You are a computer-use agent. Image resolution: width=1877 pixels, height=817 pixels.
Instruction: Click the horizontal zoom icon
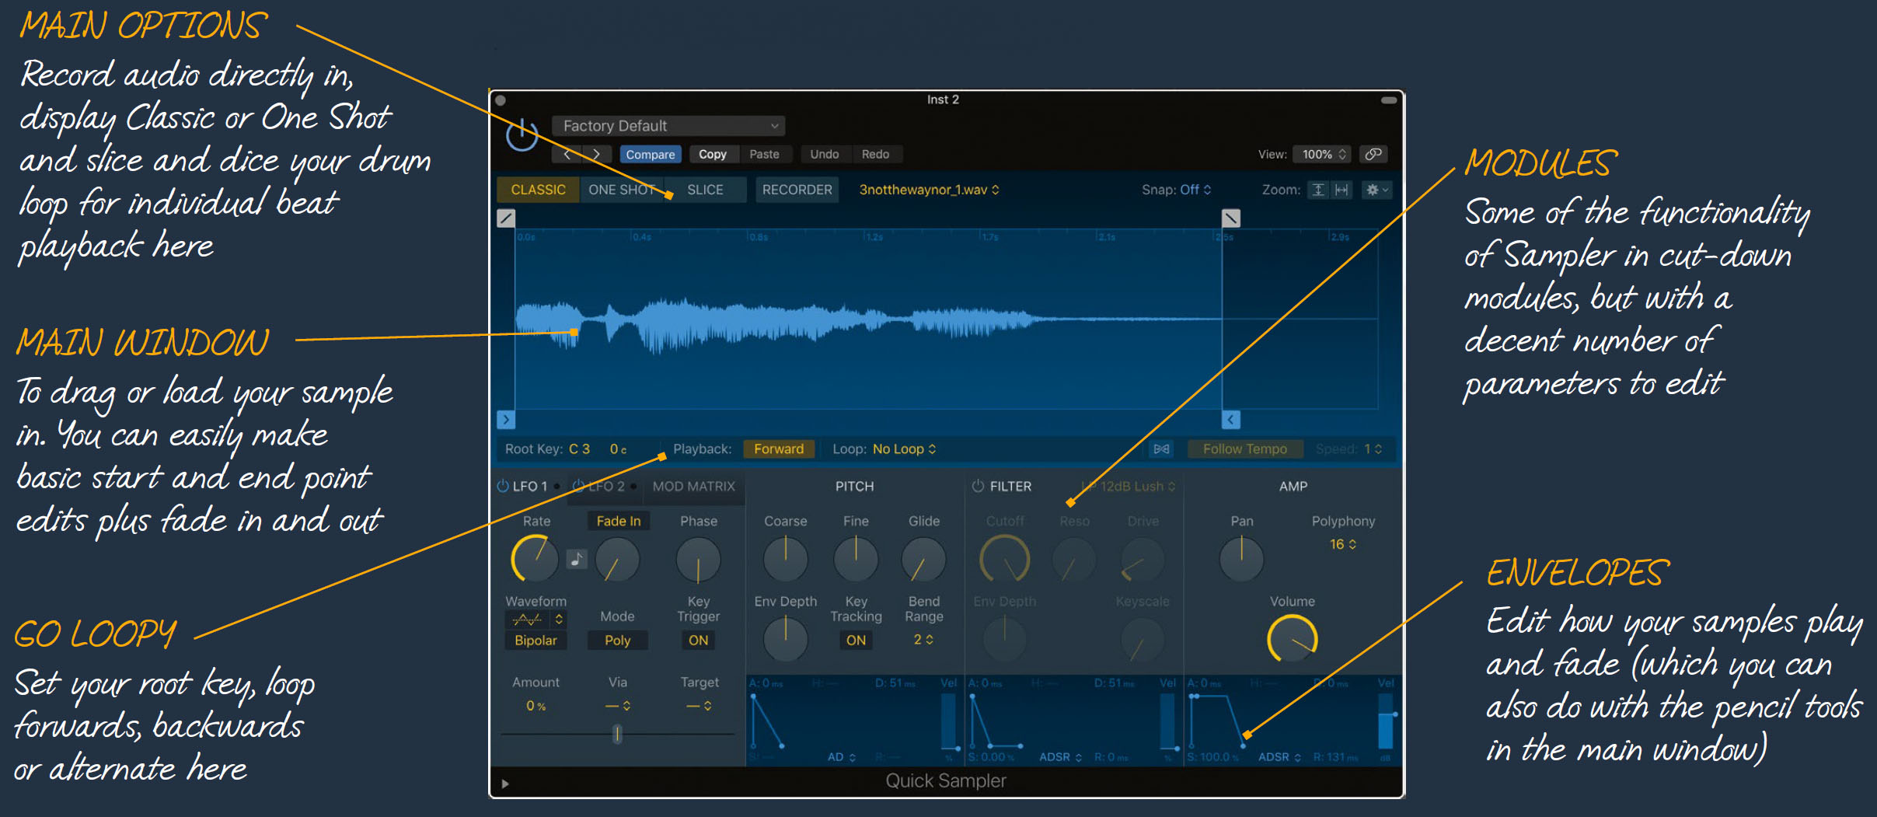coord(1341,190)
